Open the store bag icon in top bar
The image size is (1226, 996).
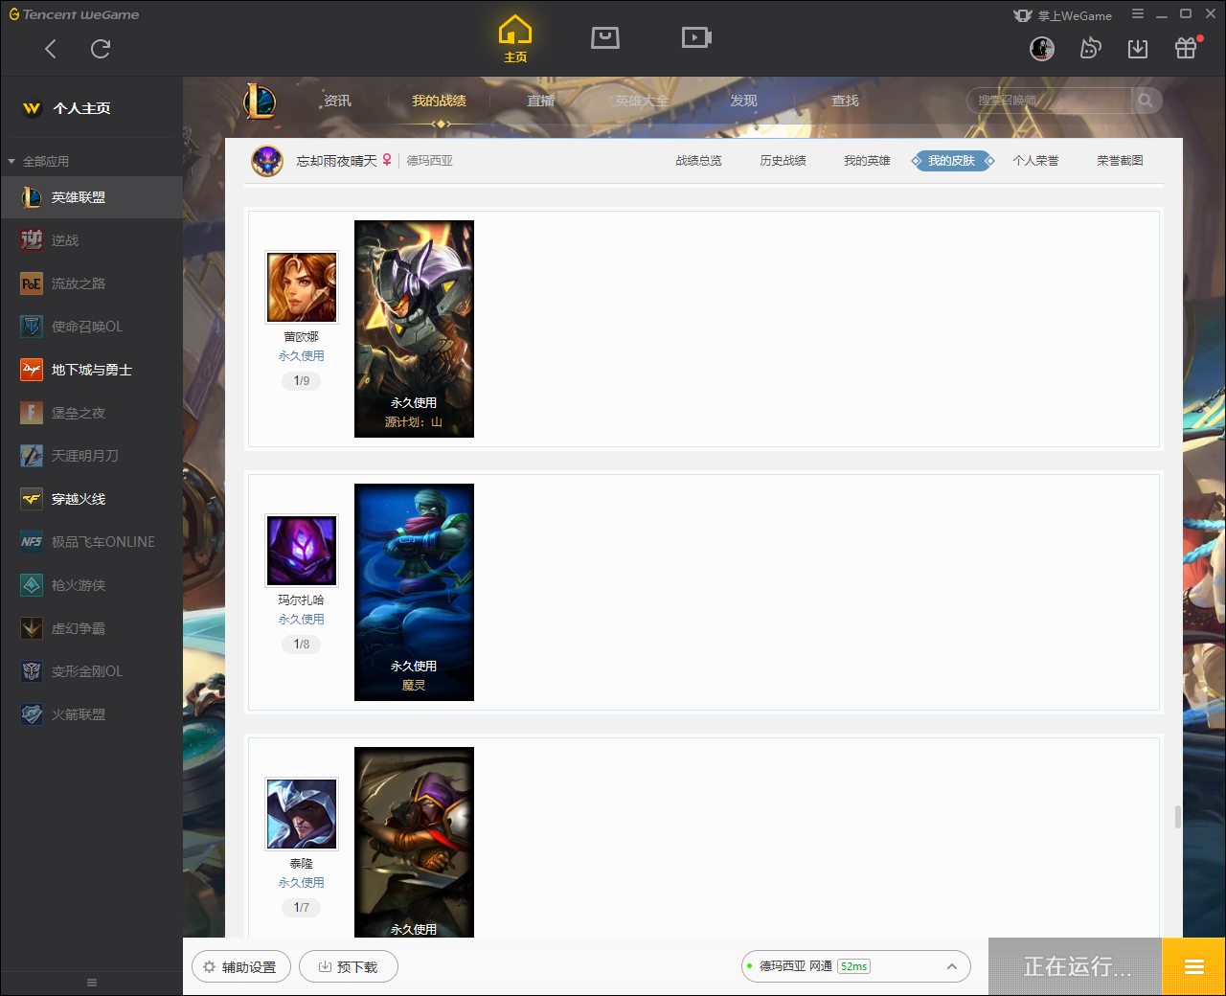(605, 37)
